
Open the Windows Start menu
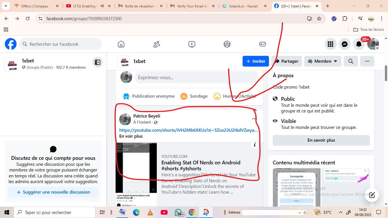(x=7, y=212)
